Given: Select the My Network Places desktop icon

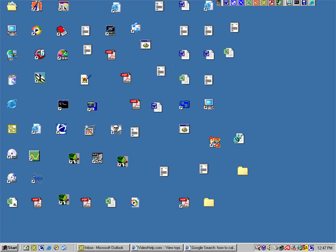Looking at the screenshot, I should 12,55.
